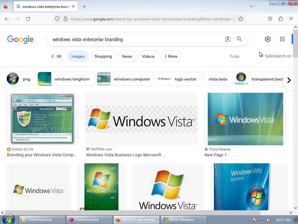The image size is (298, 224).
Task: Show hidden system tray icons
Action: pos(247,220)
